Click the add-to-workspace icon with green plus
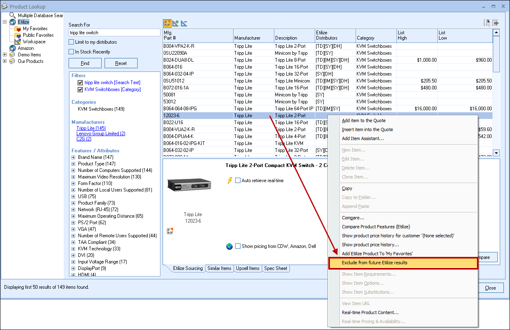Screen dimensions: 510x330 click(176, 23)
